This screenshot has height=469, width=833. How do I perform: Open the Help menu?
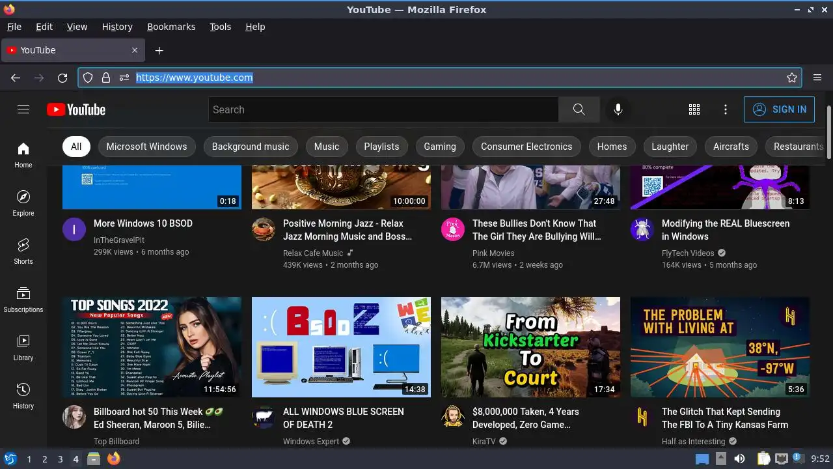[255, 27]
